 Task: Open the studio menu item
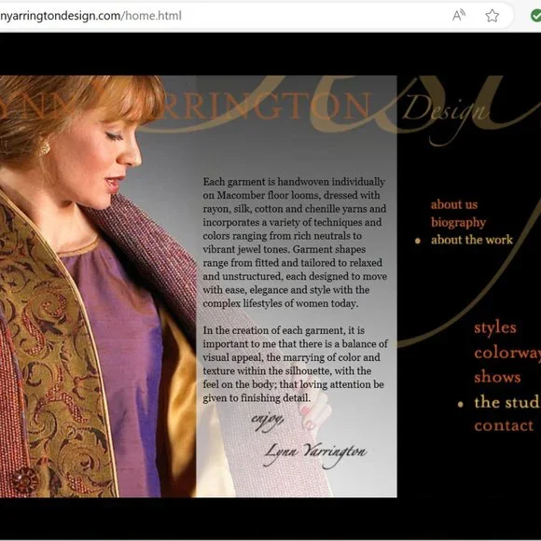click(507, 402)
